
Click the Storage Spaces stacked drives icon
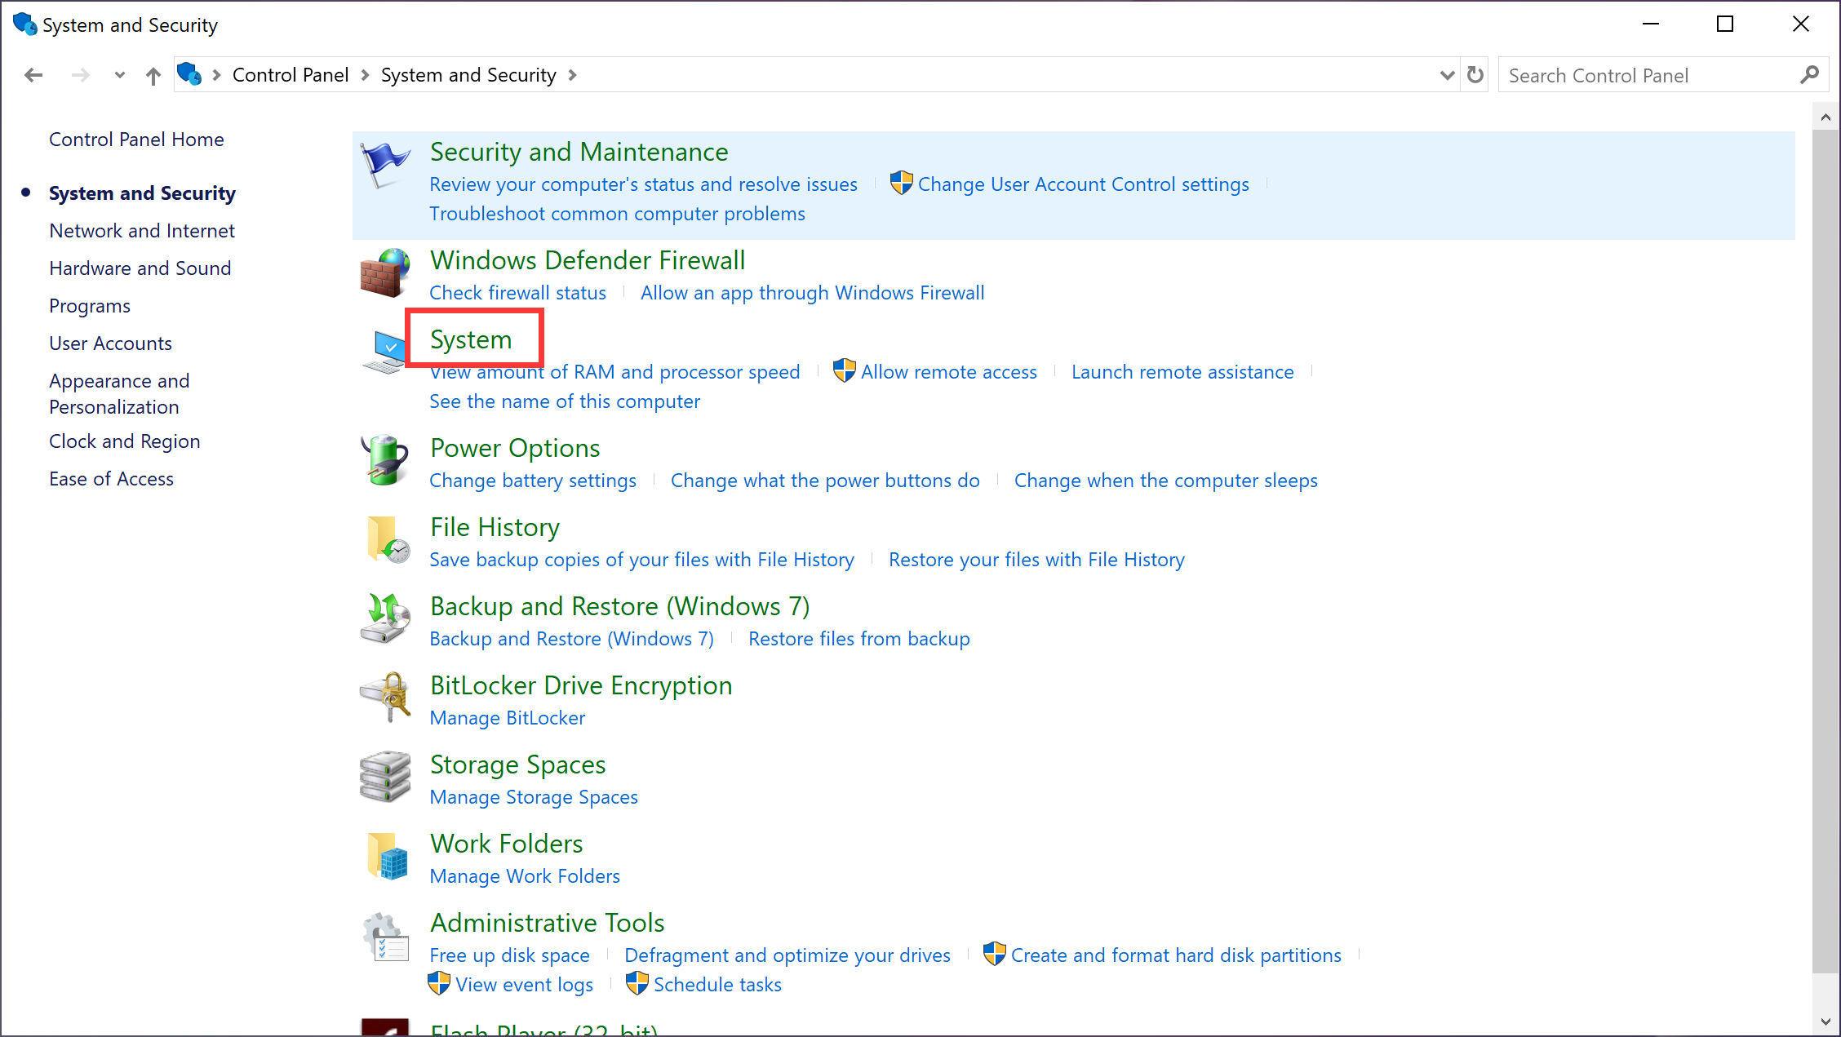[385, 777]
